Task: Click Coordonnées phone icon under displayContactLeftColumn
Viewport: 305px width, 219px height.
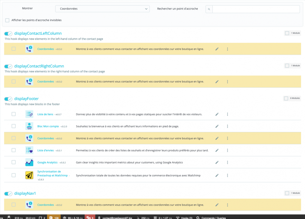Action: (x=29, y=49)
